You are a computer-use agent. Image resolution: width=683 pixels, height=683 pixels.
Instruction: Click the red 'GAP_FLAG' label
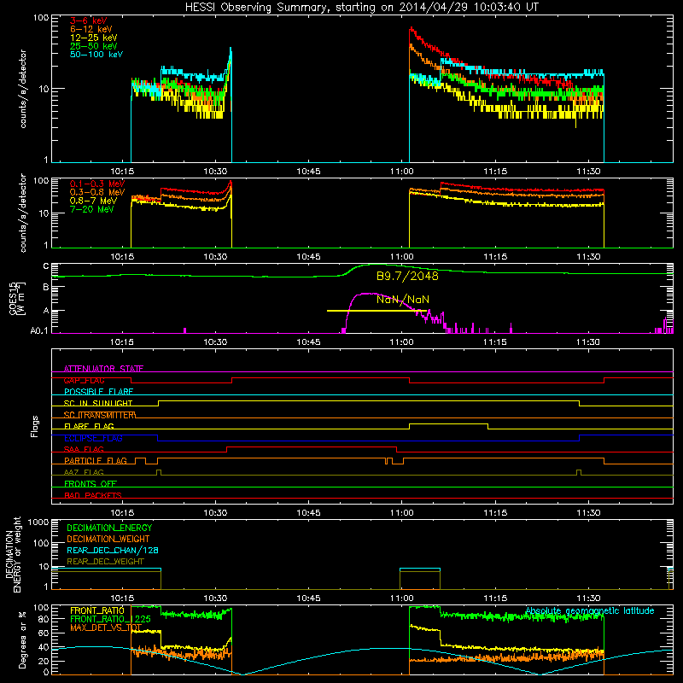click(x=84, y=380)
